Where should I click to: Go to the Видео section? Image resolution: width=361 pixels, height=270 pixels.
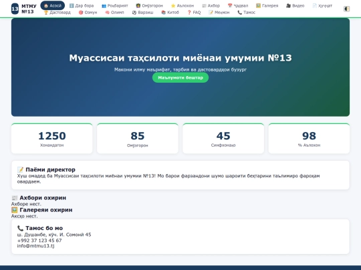pos(295,5)
